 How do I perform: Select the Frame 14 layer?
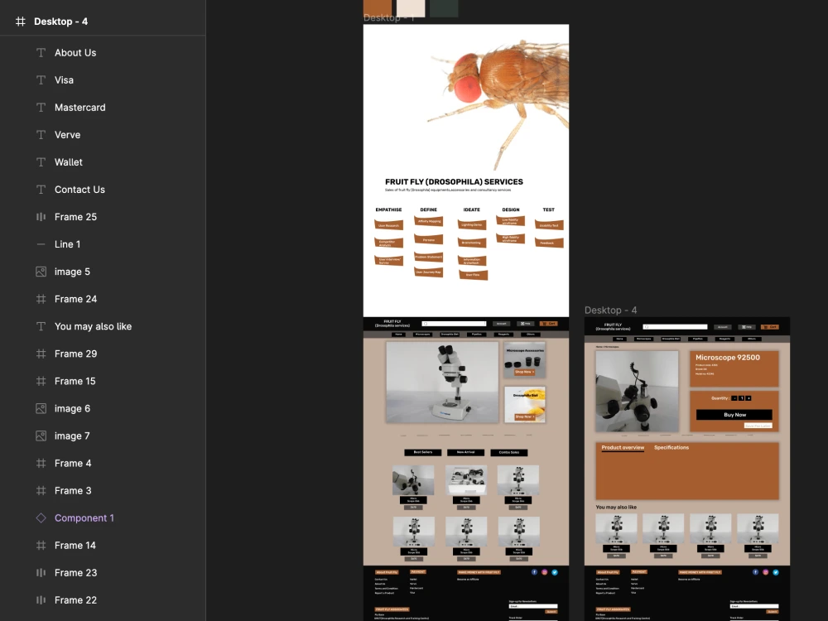103,546
